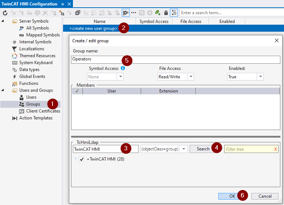The width and height of the screenshot is (284, 205).
Task: Open the (objectClass=group) filter dropdown
Action: [x=184, y=149]
